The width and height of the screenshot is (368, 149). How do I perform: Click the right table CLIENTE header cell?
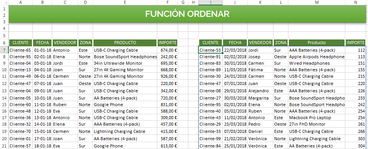[x=210, y=43]
